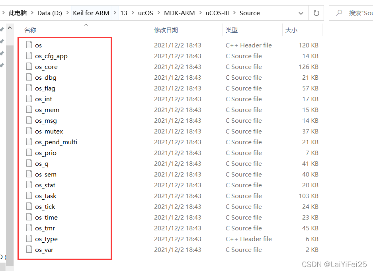This screenshot has width=373, height=271.
Task: Go to uCOS-III folder in breadcrumb
Action: pyautogui.click(x=217, y=13)
